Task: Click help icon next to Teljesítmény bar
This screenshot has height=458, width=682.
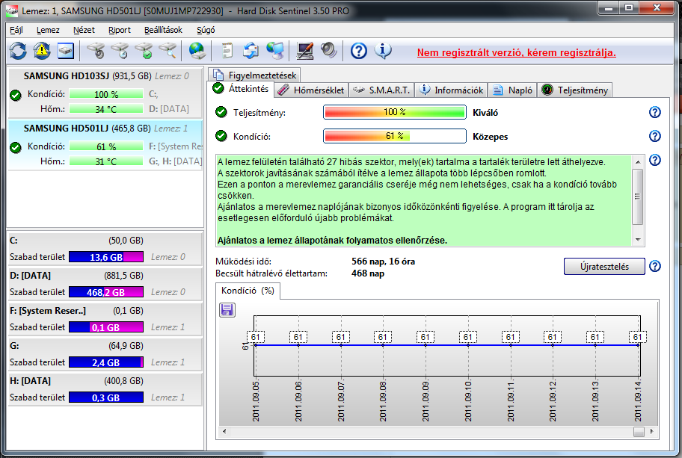Action: [655, 113]
